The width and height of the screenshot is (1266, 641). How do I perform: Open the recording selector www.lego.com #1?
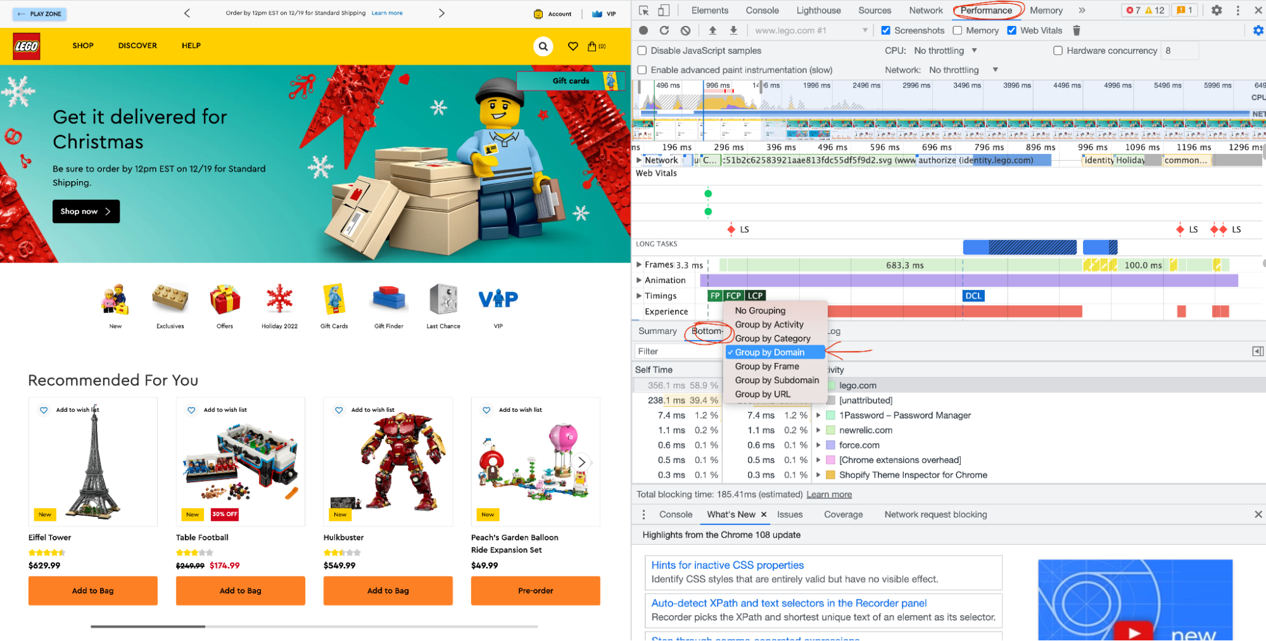click(x=811, y=30)
